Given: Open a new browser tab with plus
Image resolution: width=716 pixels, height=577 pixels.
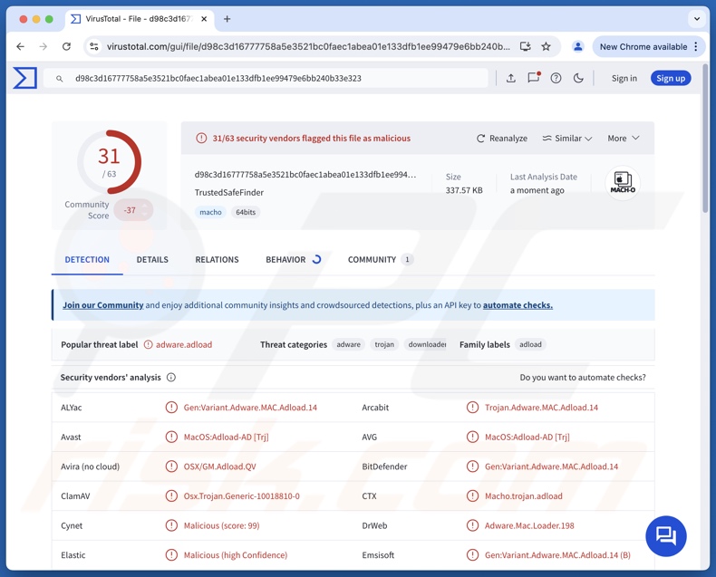Looking at the screenshot, I should [x=227, y=19].
